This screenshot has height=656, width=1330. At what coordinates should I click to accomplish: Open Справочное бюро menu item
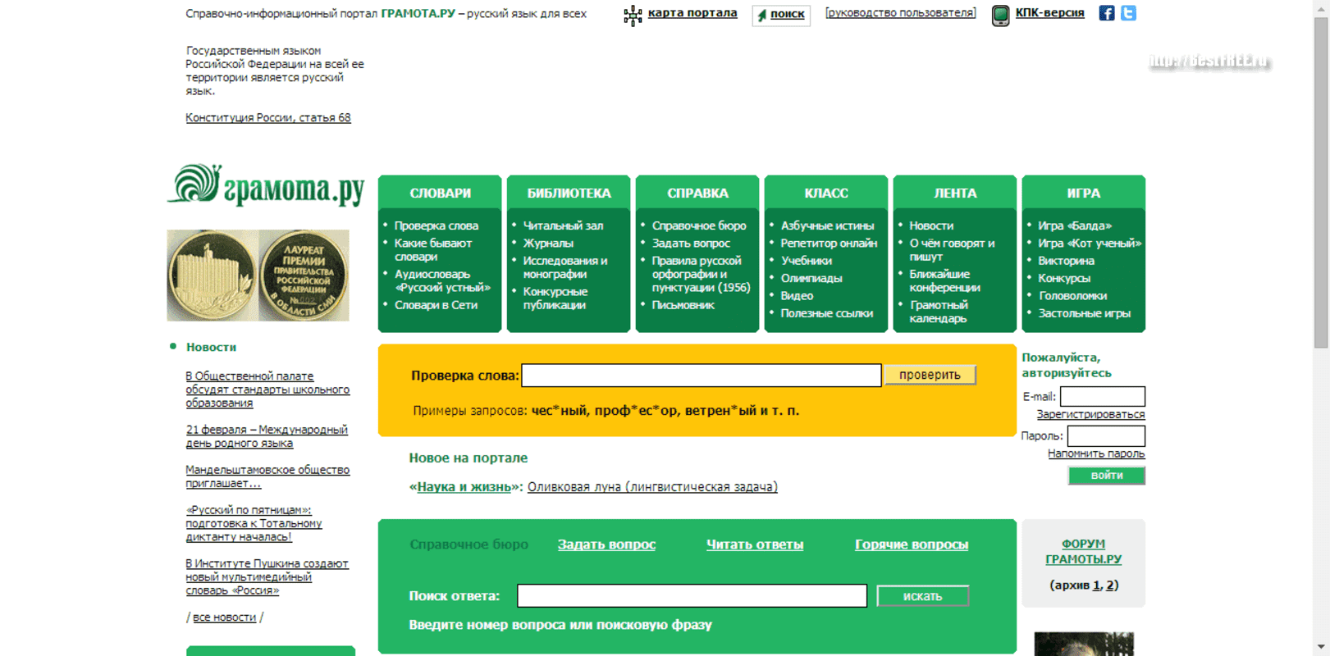coord(699,225)
